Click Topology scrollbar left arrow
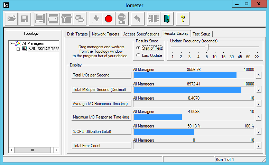269x165 pixels. coord(11,150)
